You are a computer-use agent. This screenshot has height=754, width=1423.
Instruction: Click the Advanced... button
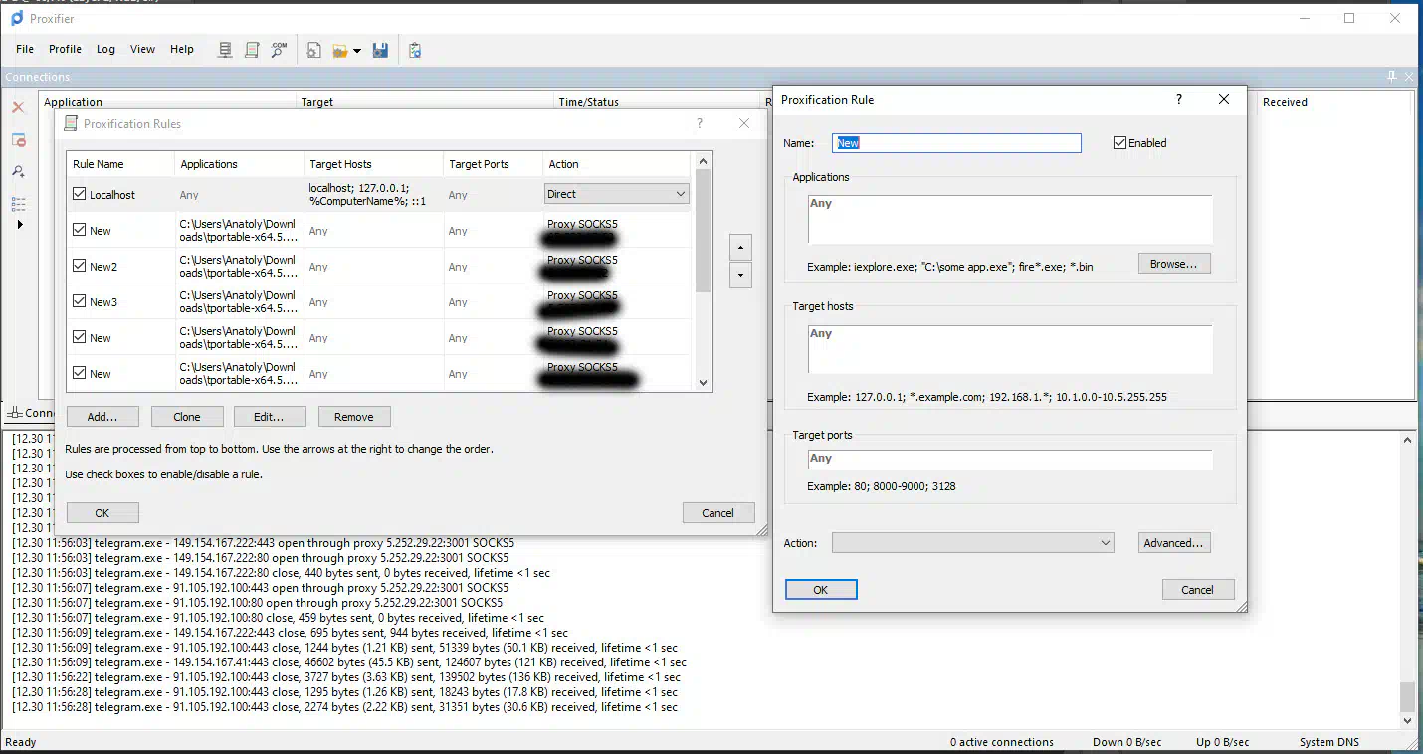pyautogui.click(x=1174, y=543)
